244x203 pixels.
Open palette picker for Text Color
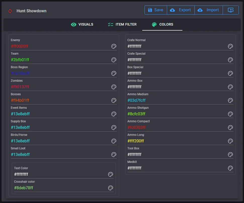111,174
